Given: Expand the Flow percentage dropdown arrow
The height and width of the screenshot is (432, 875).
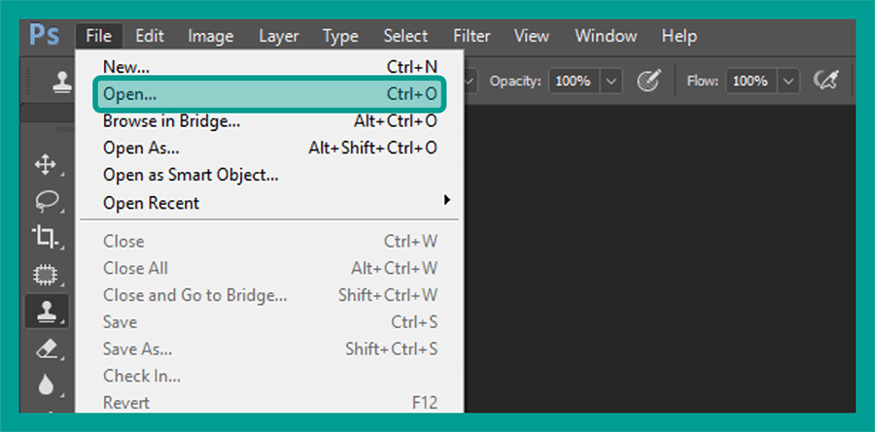Looking at the screenshot, I should pyautogui.click(x=787, y=82).
